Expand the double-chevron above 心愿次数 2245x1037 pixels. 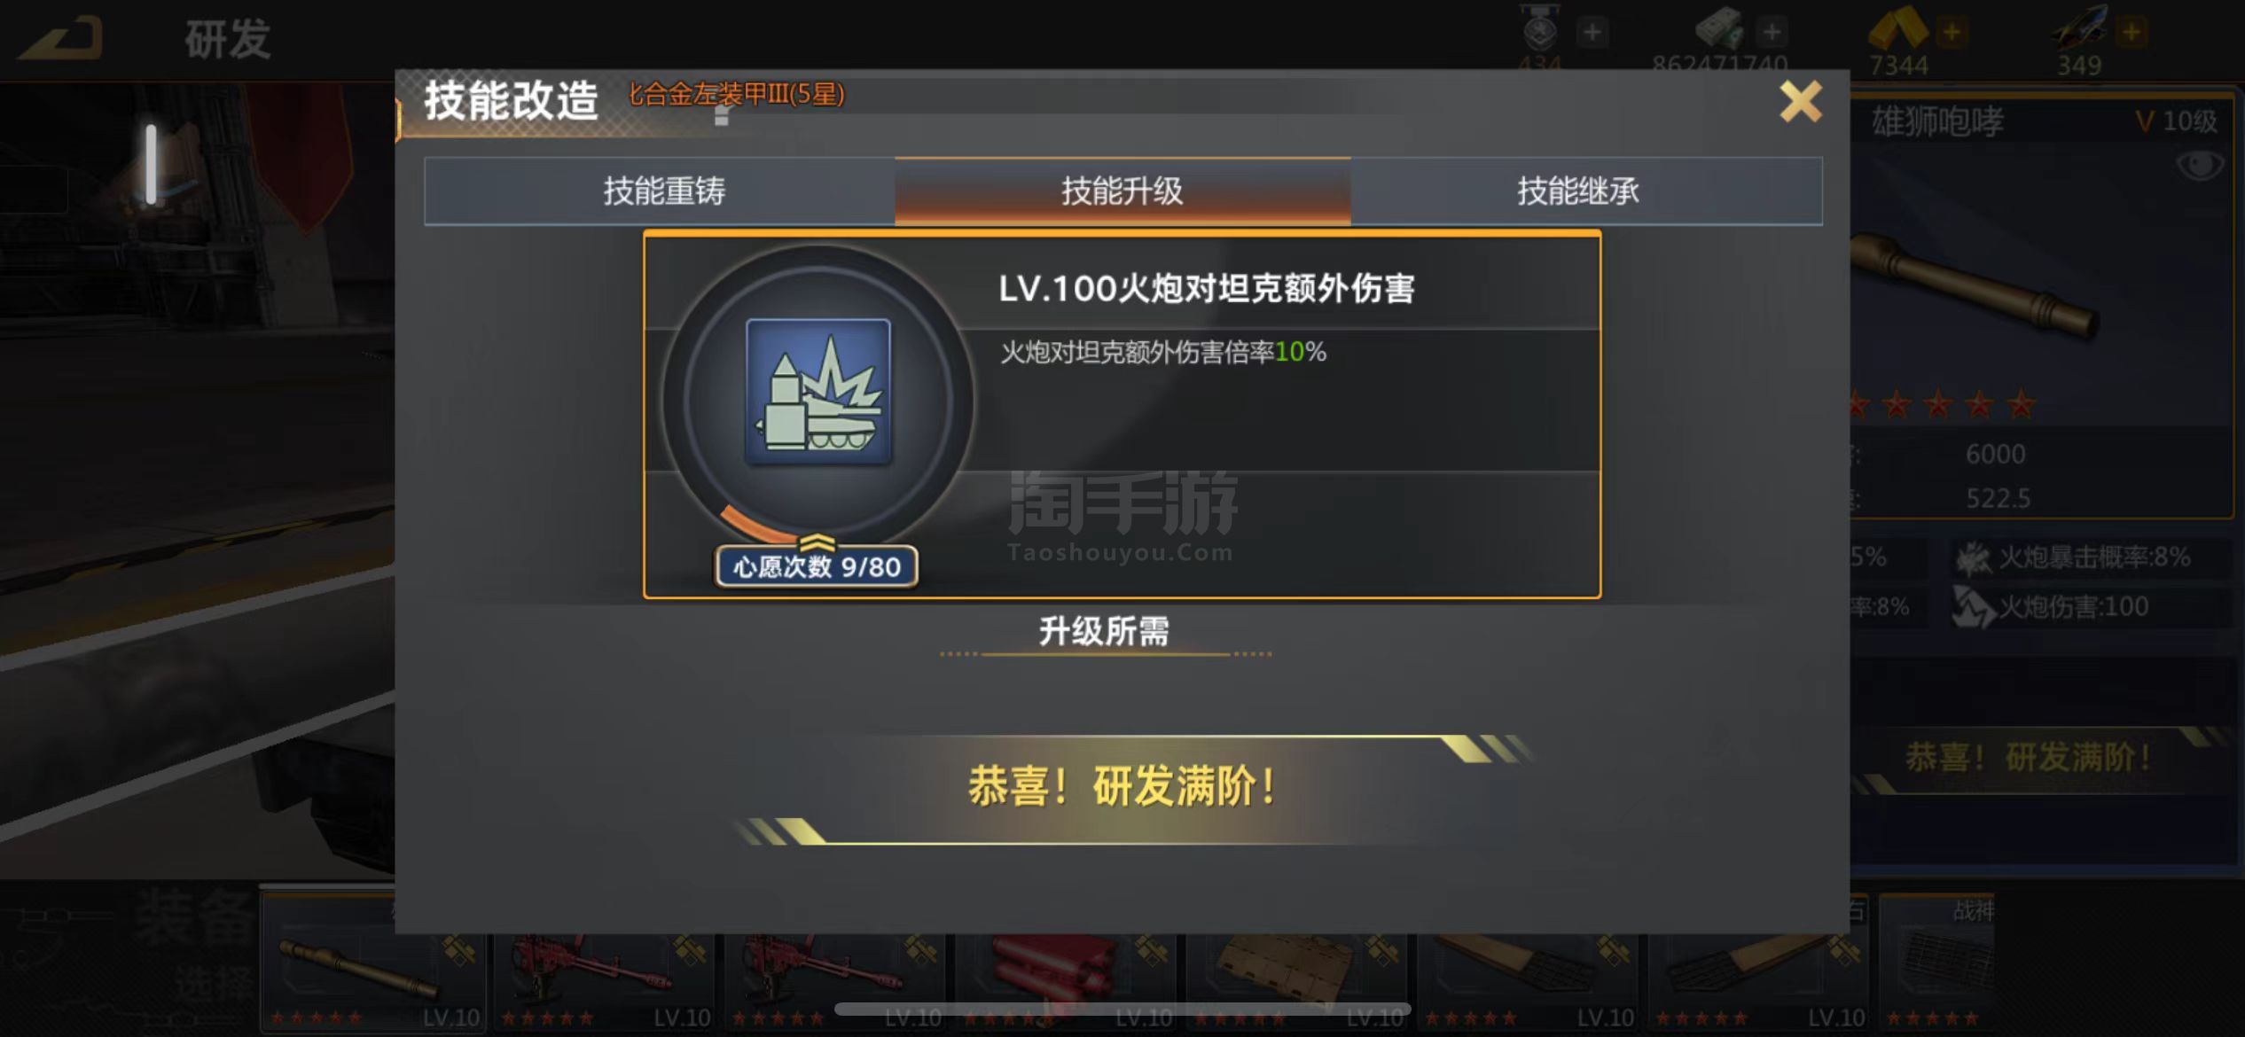(x=817, y=542)
